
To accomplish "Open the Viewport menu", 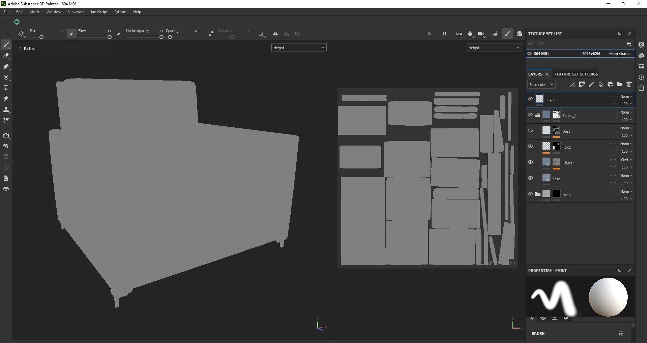I will point(76,12).
